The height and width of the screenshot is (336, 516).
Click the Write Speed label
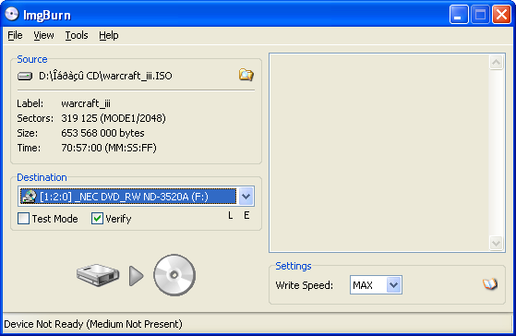pos(304,285)
